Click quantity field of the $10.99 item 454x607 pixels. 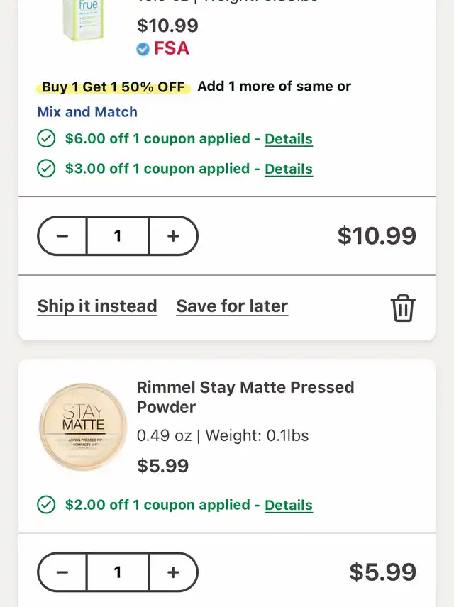click(118, 235)
